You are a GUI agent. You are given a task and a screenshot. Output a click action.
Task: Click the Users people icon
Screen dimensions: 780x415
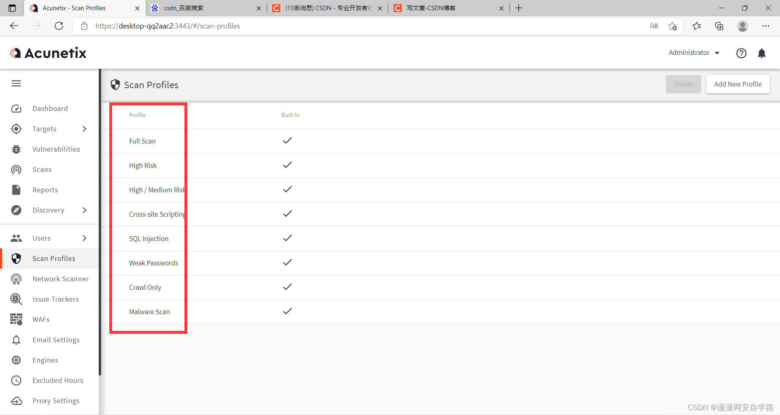pos(16,238)
